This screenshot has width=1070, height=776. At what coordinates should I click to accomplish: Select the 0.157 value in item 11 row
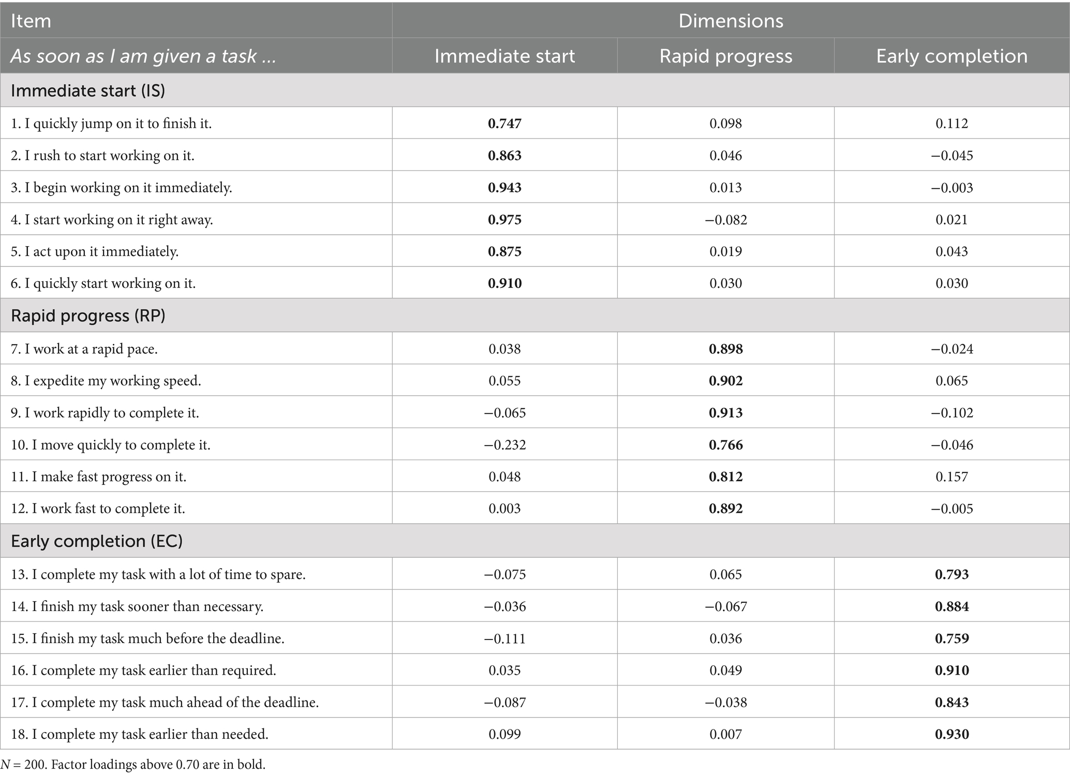(x=952, y=477)
